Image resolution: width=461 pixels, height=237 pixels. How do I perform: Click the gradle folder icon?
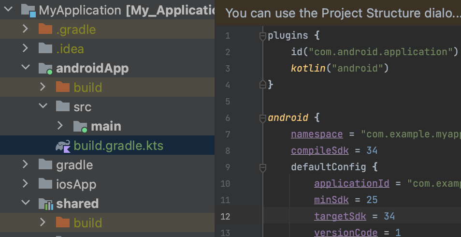tap(45, 164)
